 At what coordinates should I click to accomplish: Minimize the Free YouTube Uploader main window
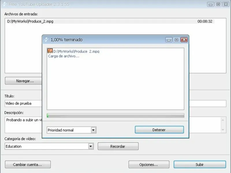tap(210, 4)
